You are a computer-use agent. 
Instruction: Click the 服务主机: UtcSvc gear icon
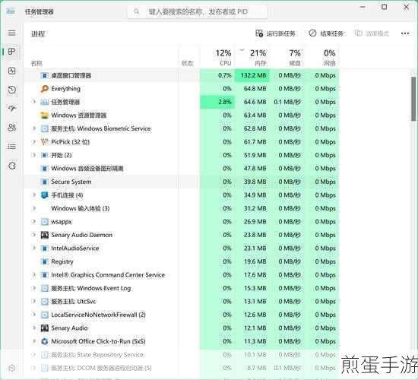pyautogui.click(x=44, y=301)
